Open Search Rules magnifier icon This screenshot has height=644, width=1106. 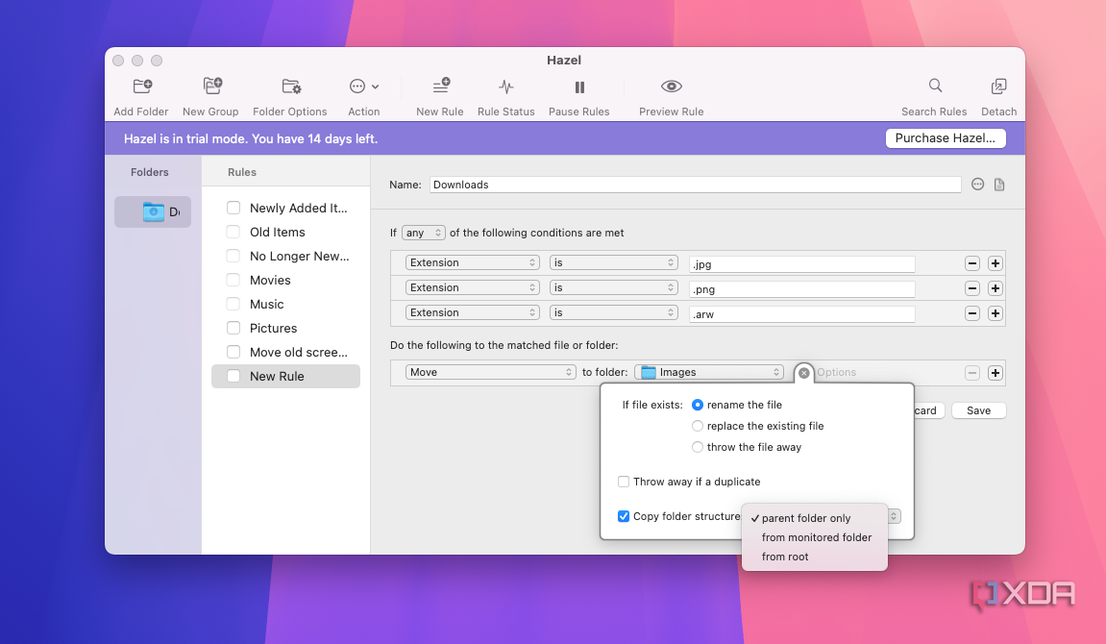tap(935, 87)
